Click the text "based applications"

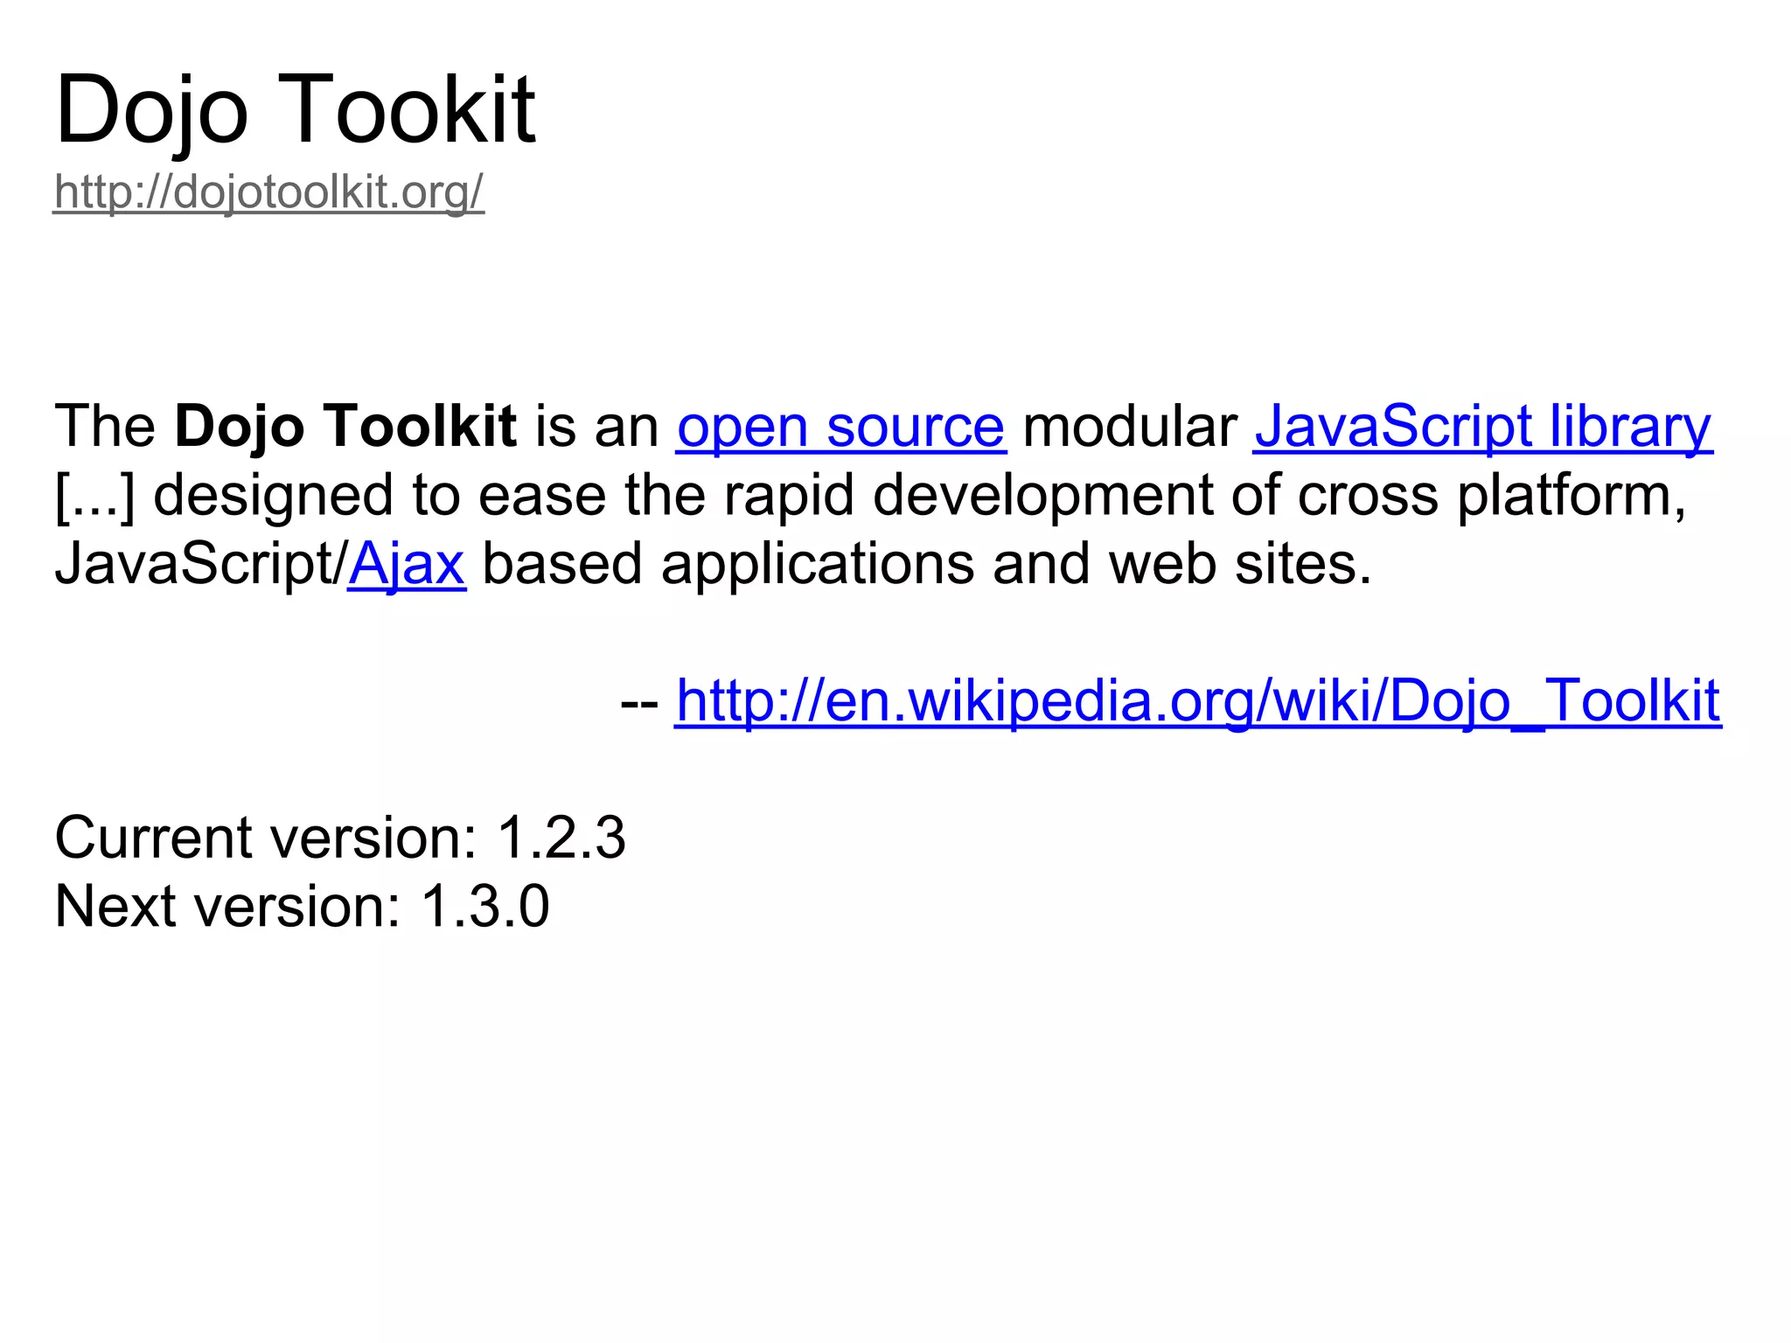pyautogui.click(x=728, y=564)
